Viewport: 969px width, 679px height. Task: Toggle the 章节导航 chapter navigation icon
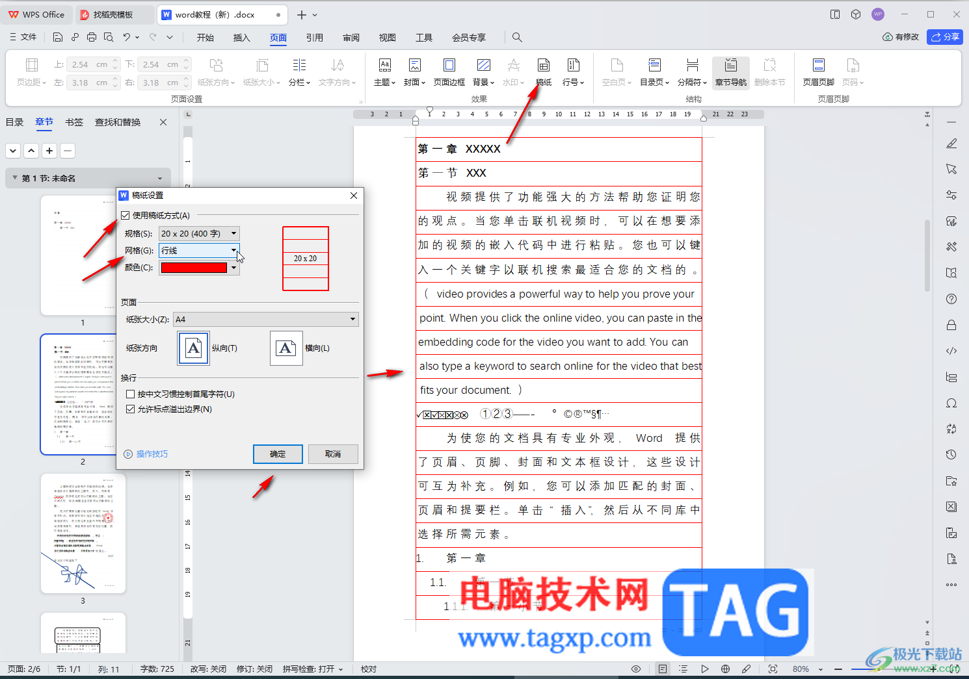click(x=731, y=72)
